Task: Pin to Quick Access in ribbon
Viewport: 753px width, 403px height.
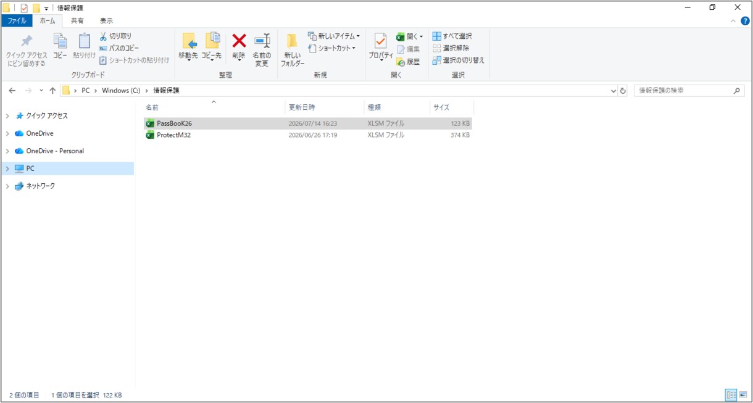Action: pos(26,51)
